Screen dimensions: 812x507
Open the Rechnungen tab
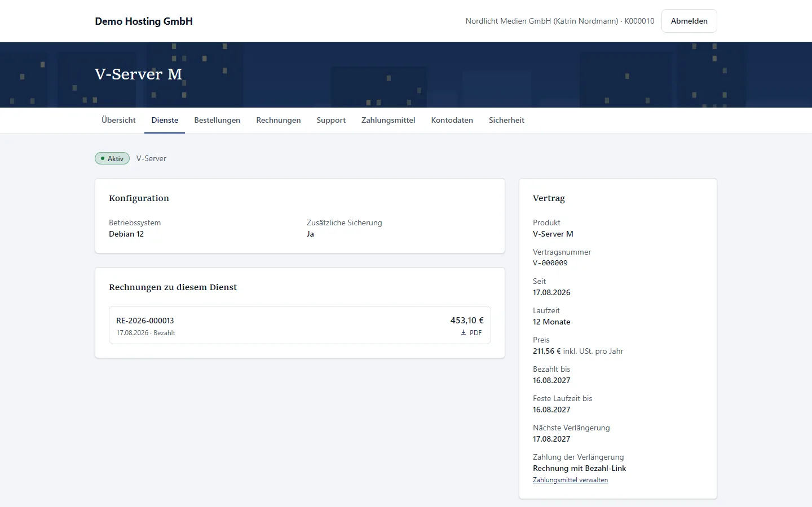point(279,120)
